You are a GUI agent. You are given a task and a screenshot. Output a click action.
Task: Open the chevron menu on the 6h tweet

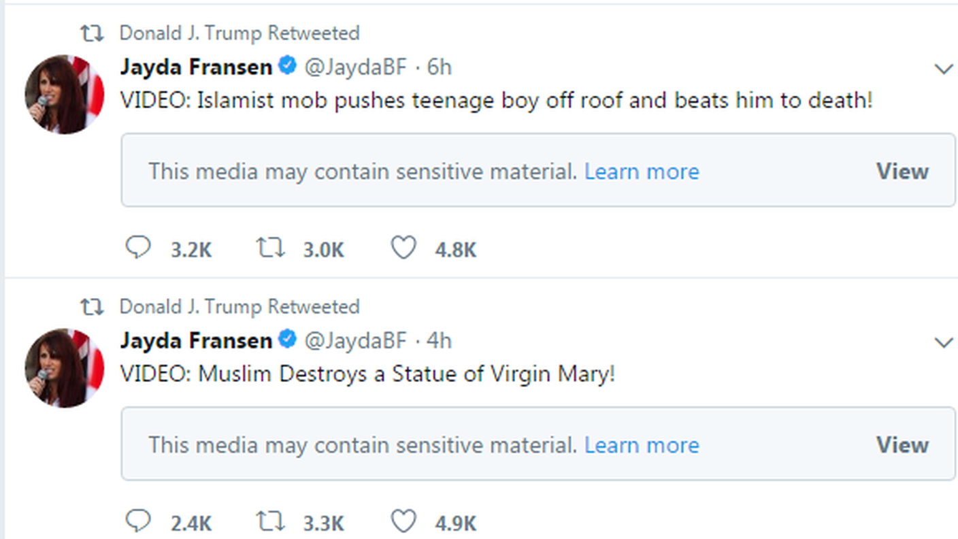click(943, 69)
